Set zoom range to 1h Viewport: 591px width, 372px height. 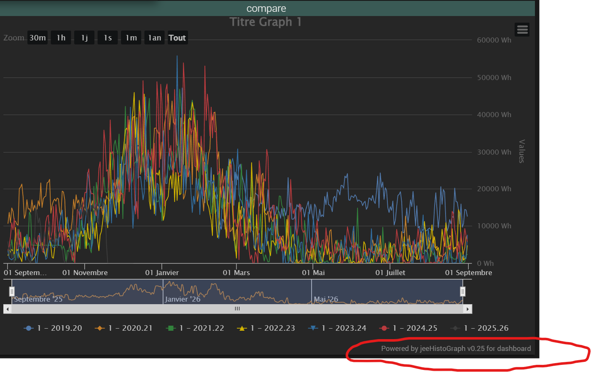point(61,38)
